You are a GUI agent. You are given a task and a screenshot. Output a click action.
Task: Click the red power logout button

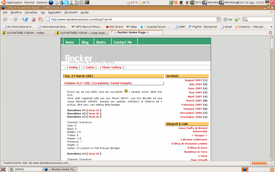coord(272,2)
